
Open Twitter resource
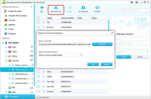9,29
